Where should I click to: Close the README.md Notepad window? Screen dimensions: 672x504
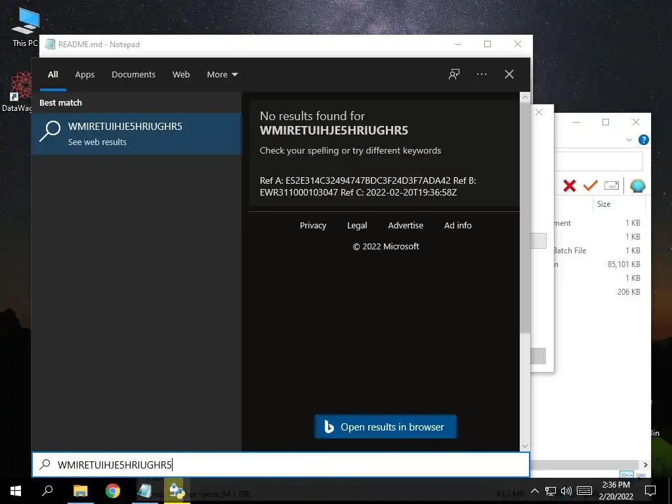(518, 44)
